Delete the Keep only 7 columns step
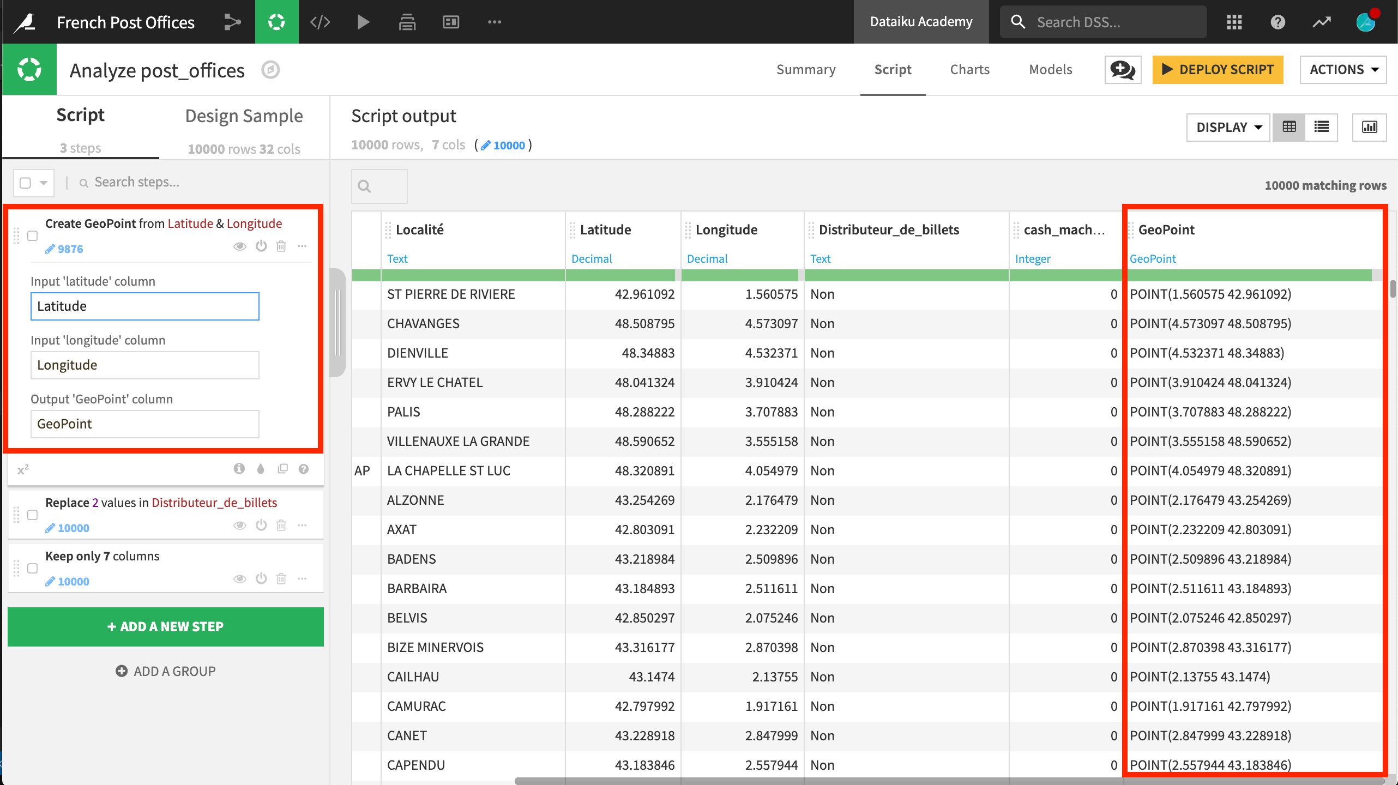The height and width of the screenshot is (785, 1398). (281, 578)
